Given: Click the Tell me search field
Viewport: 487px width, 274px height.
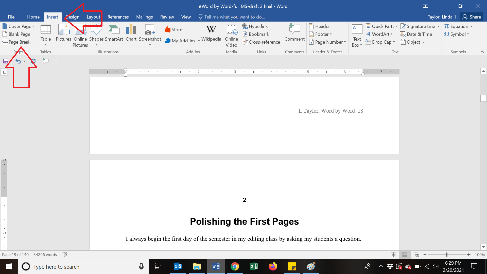Looking at the screenshot, I should pyautogui.click(x=234, y=17).
